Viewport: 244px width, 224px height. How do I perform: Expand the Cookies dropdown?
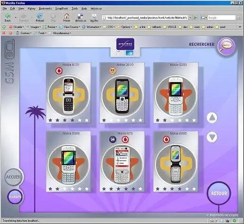coord(24,33)
